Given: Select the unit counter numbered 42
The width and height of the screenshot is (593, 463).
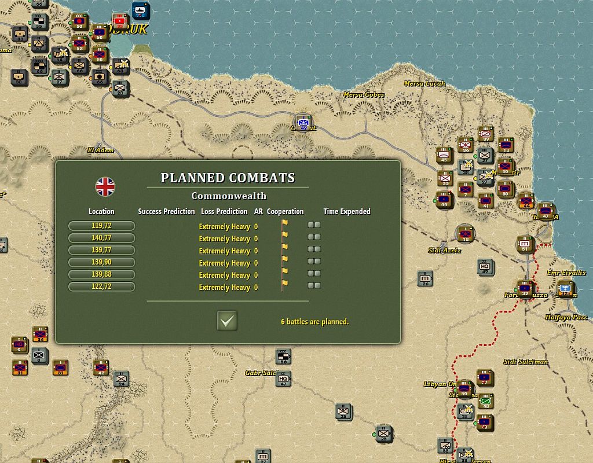Looking at the screenshot, I should 101,368.
